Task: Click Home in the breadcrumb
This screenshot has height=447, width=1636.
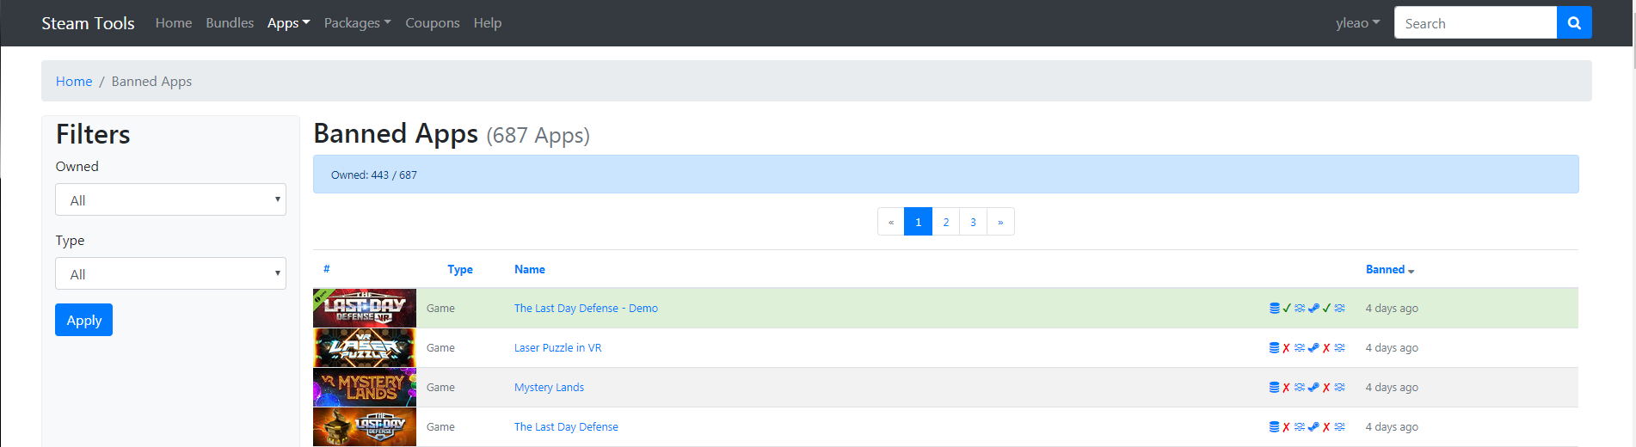Action: point(74,81)
